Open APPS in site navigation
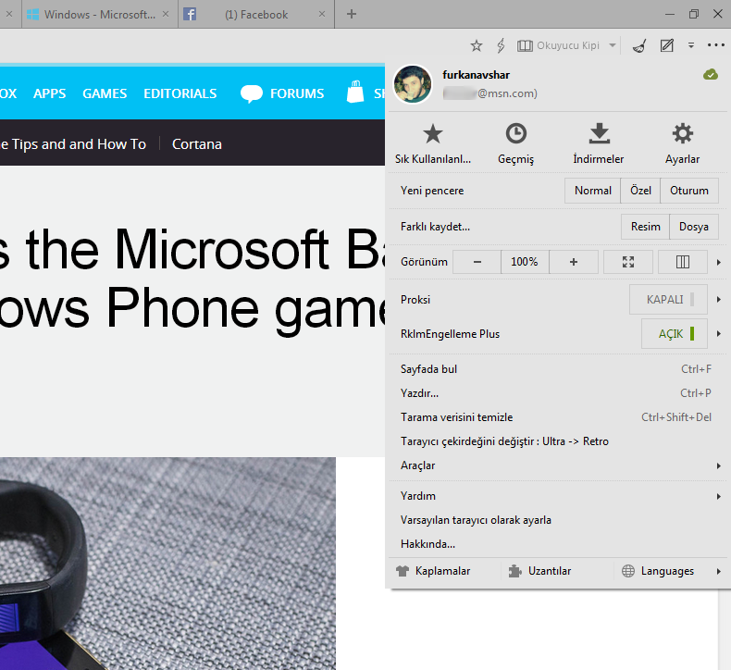 tap(49, 93)
